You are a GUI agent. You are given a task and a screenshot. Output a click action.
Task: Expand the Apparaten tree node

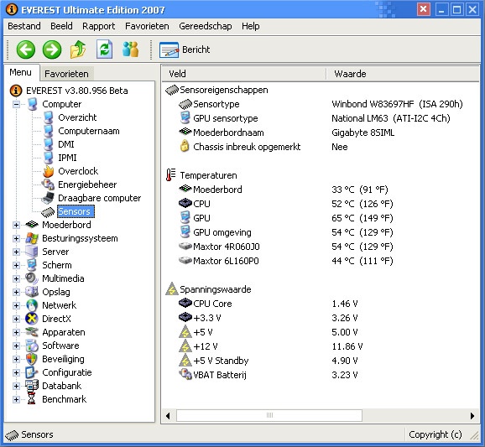point(17,332)
